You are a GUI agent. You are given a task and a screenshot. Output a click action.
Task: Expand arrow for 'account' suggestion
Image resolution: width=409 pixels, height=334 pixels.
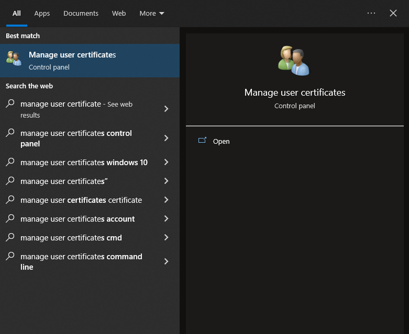coord(166,218)
